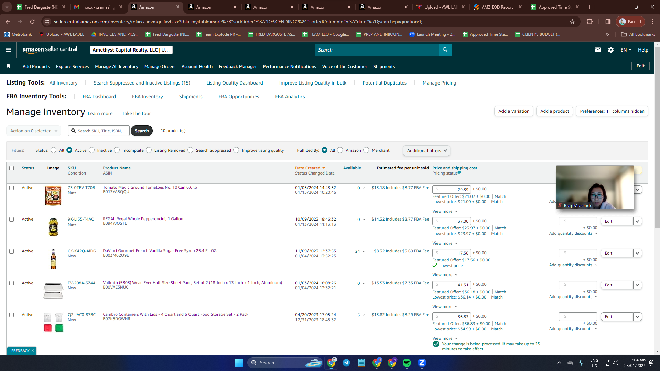Select the DaVinci syrup row checkbox

click(x=12, y=251)
